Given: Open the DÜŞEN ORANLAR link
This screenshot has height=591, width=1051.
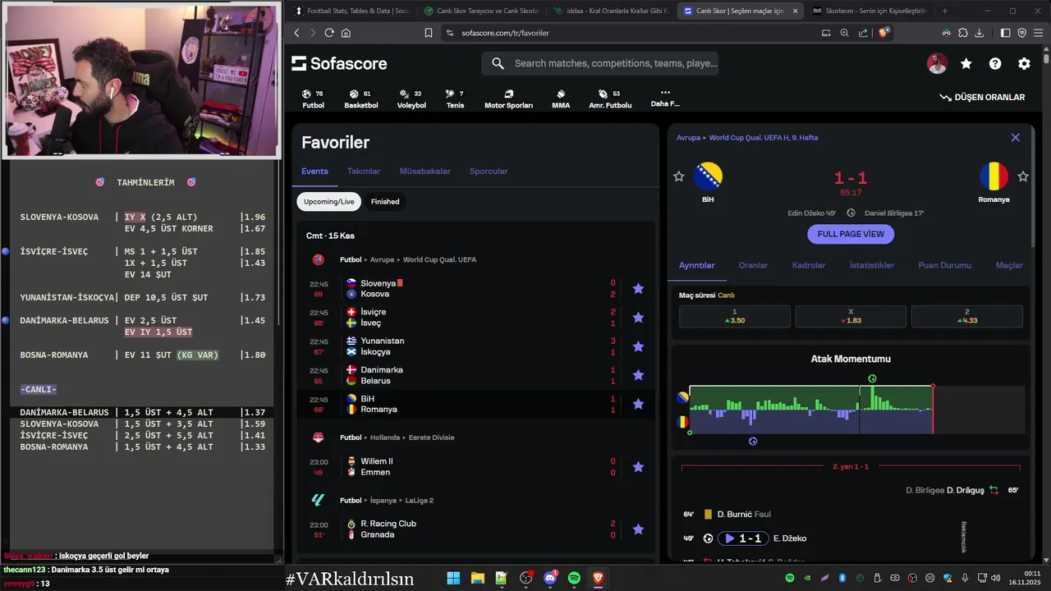Looking at the screenshot, I should (982, 97).
